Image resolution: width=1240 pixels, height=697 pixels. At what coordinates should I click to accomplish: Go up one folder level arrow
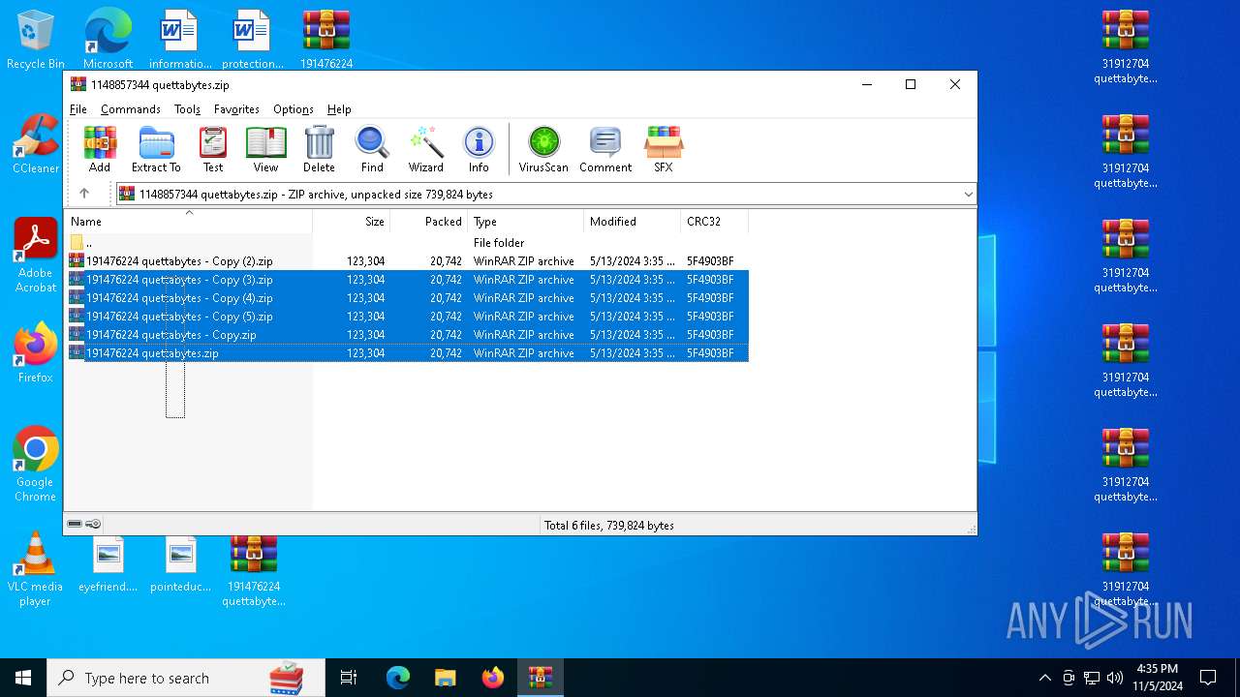[84, 194]
